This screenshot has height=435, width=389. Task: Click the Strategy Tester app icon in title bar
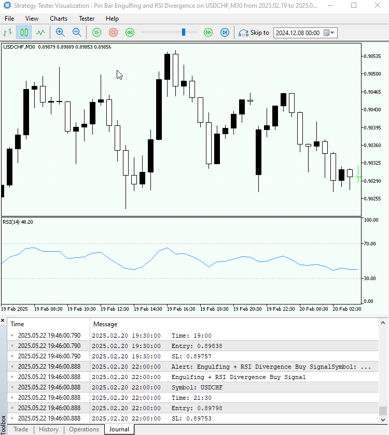pos(7,5)
